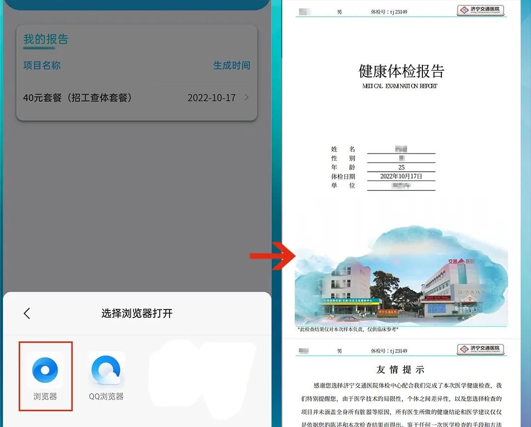The height and width of the screenshot is (427, 531).
Task: Click the hospital logo above 友情提示
Action: coord(480,349)
